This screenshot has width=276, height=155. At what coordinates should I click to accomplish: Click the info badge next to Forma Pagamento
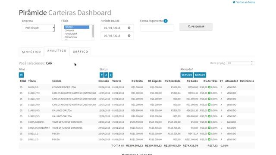166,21
